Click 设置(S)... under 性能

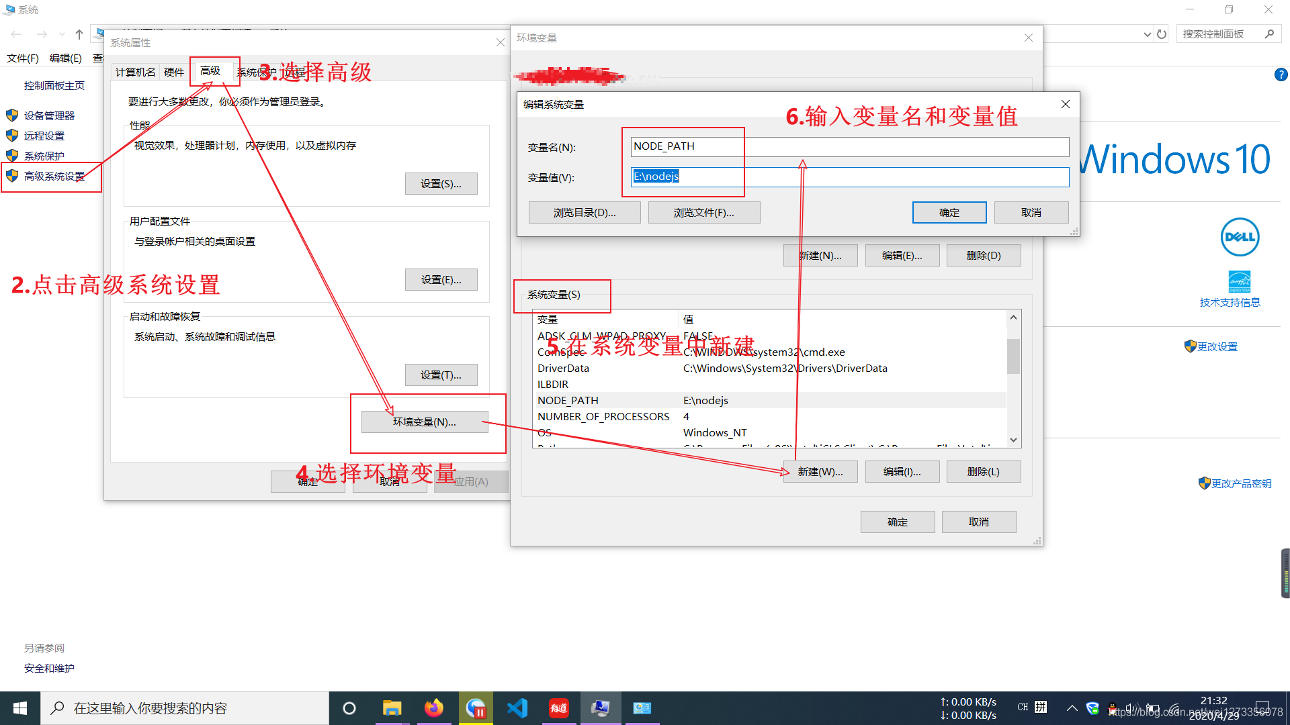coord(441,183)
